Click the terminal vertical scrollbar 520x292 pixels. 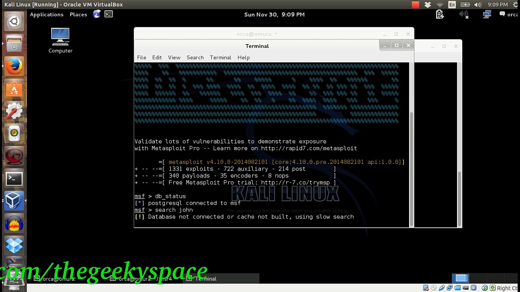point(412,168)
